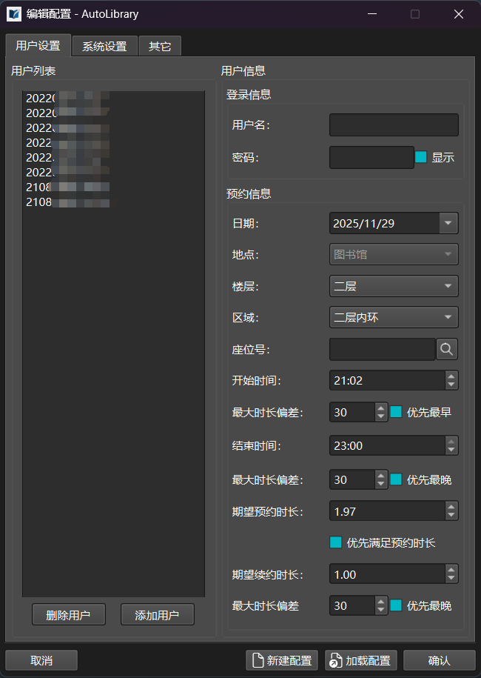Disable 优先满足预约时长 checkbox
This screenshot has height=678, width=481.
(336, 542)
